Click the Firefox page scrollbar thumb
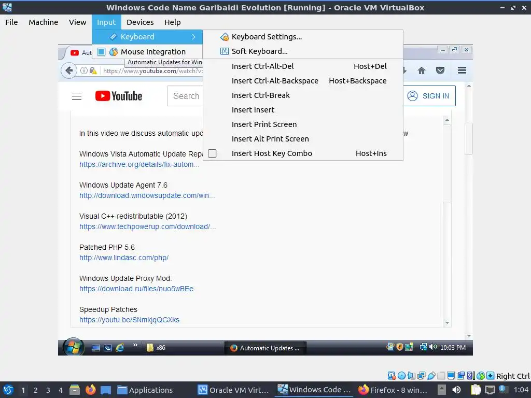 pos(469,139)
